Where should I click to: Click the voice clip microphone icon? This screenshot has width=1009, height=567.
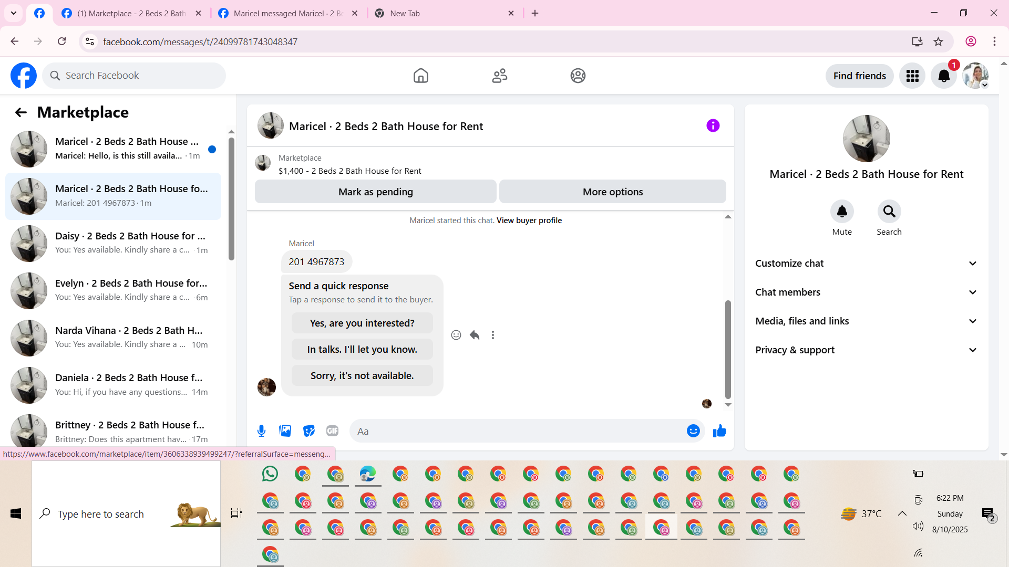[261, 431]
